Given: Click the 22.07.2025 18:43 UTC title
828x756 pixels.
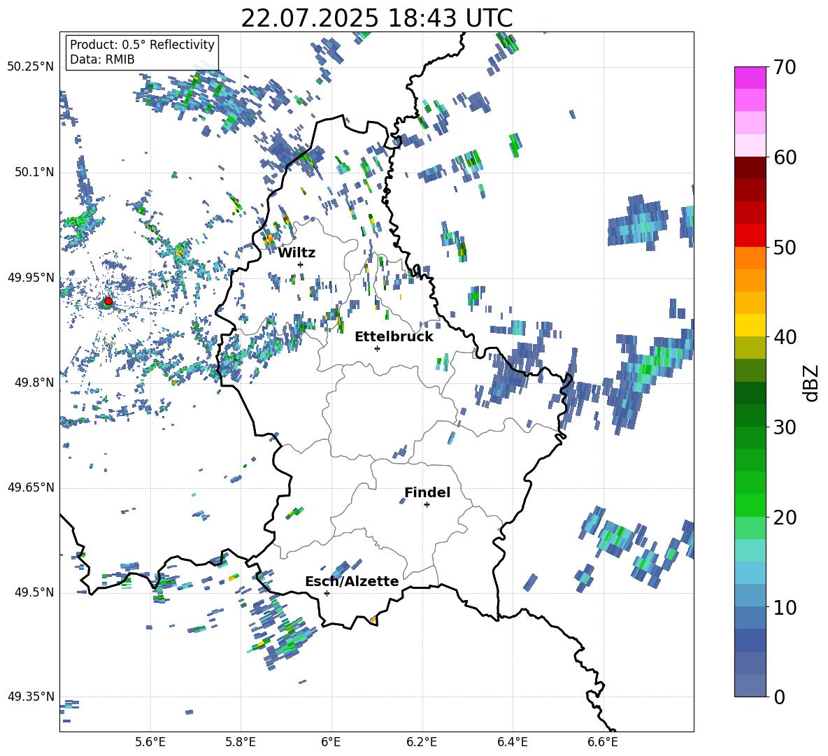Looking at the screenshot, I should pyautogui.click(x=376, y=18).
